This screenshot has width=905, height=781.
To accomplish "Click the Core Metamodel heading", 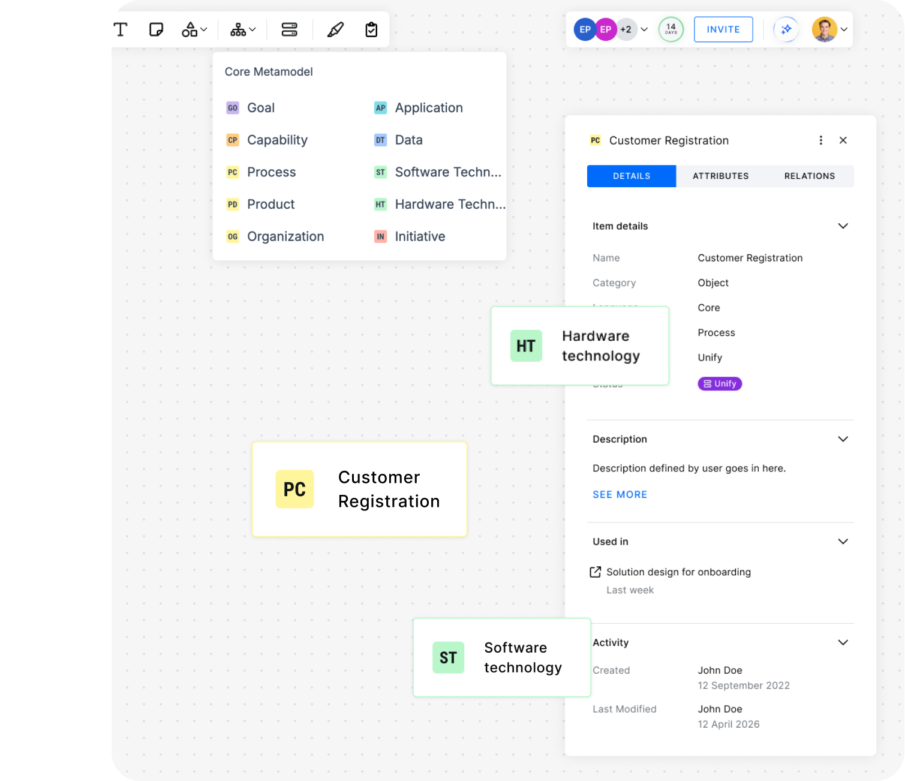I will click(x=269, y=72).
